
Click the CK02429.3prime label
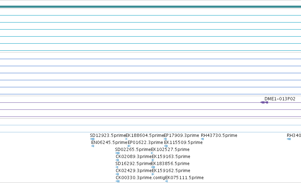(x=134, y=171)
